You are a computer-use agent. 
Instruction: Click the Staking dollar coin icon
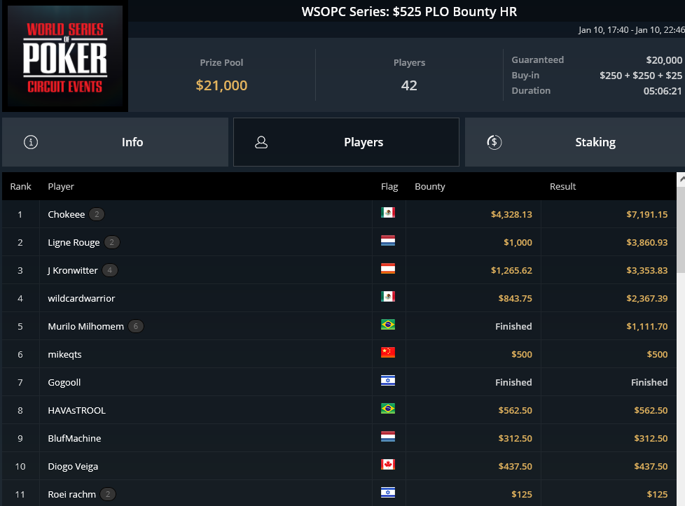[x=494, y=142]
